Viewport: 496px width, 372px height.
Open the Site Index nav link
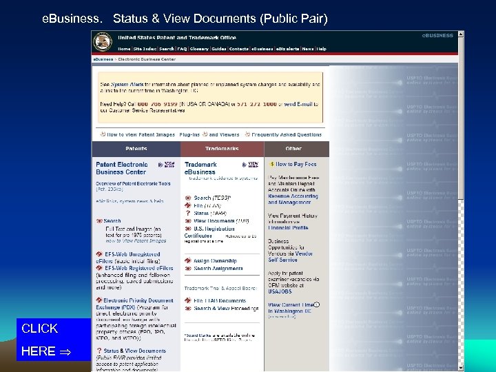pos(145,49)
